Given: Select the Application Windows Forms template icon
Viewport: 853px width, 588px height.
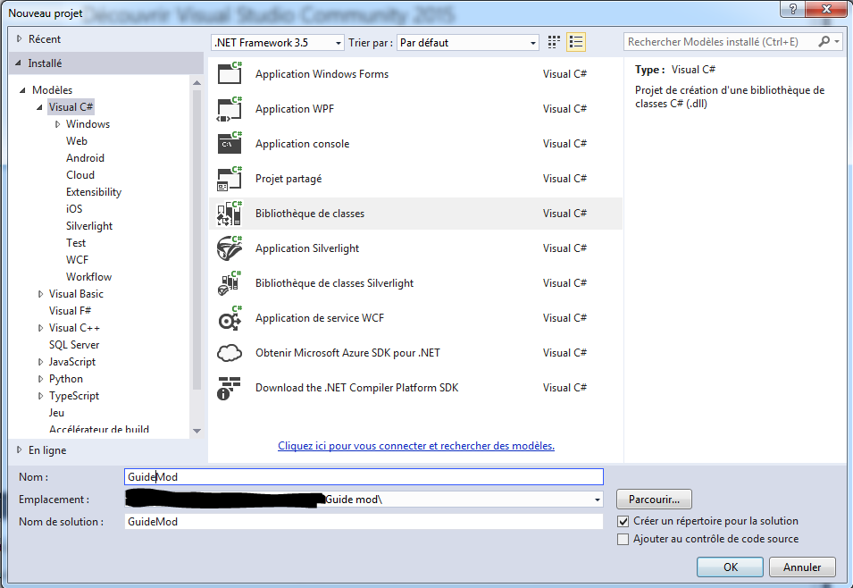Looking at the screenshot, I should pos(230,74).
